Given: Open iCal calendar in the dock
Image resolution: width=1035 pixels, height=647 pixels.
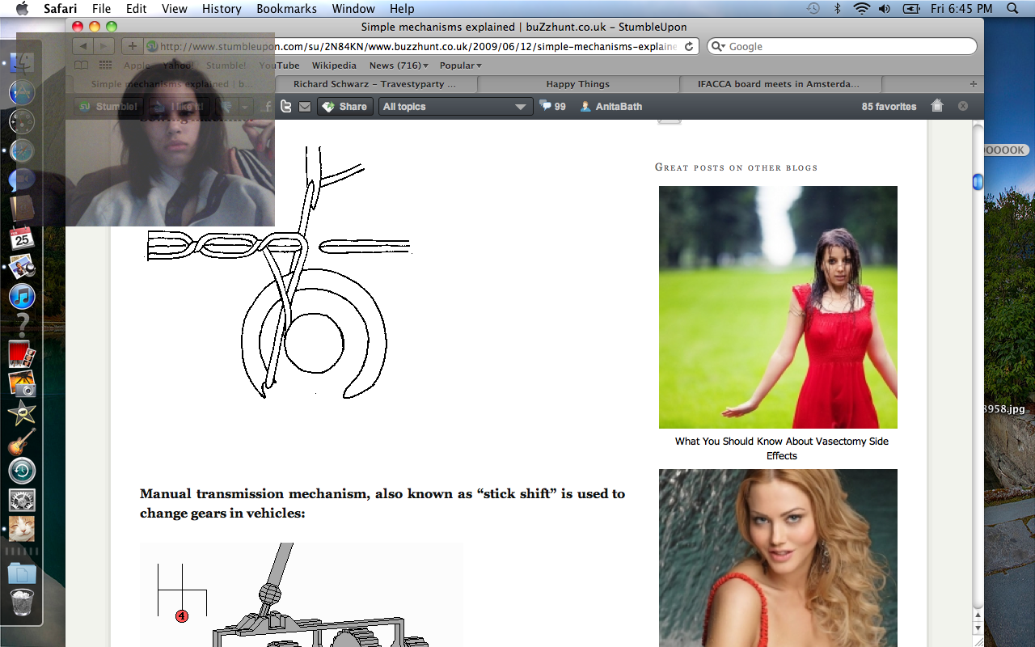Looking at the screenshot, I should pos(22,238).
